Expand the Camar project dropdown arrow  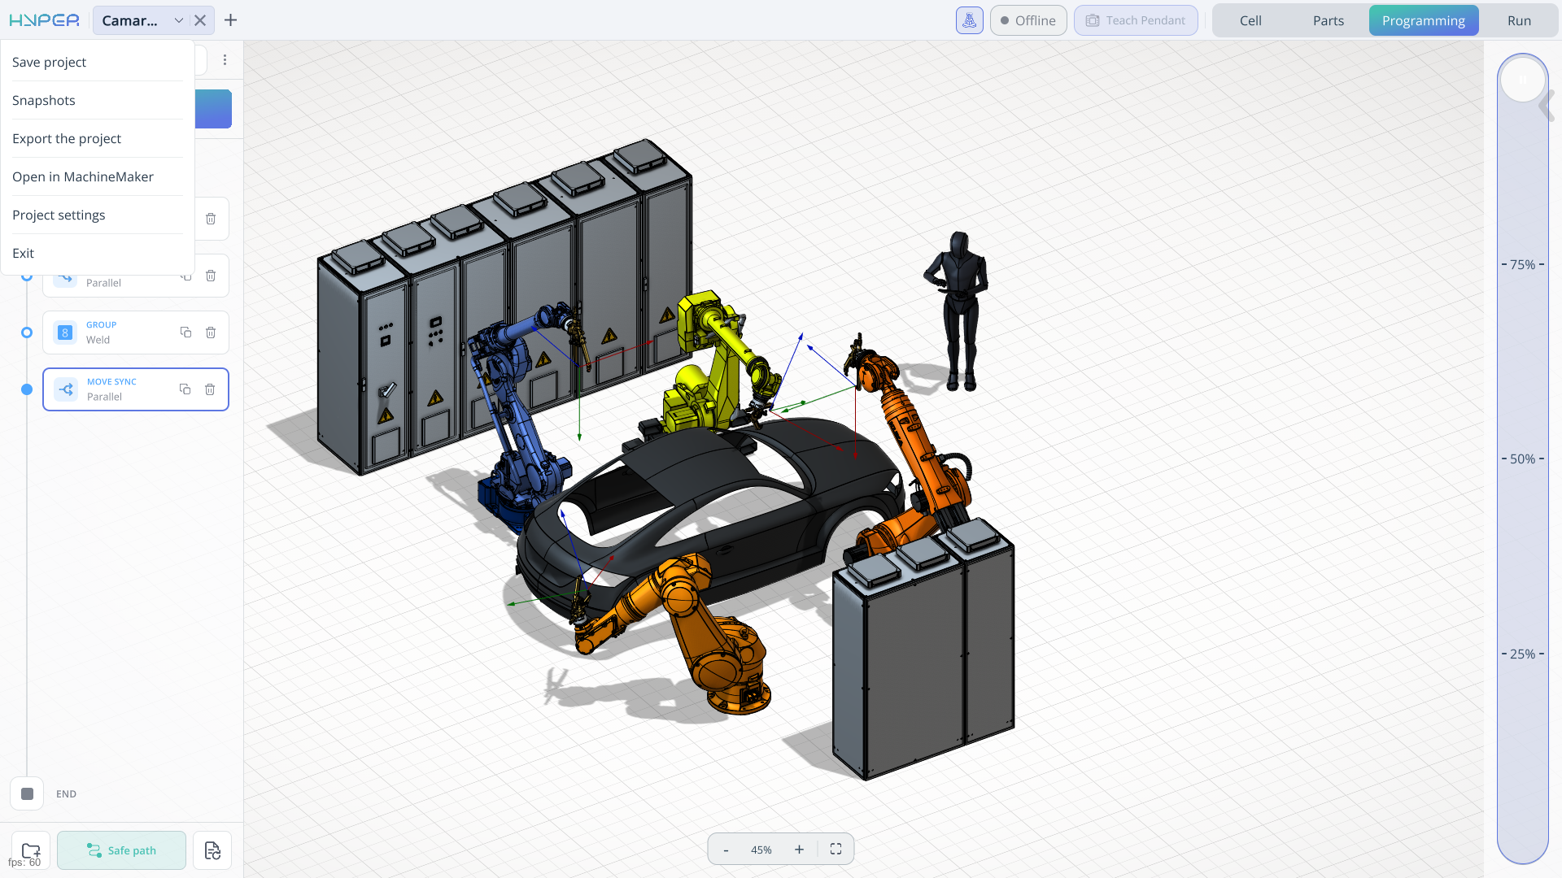[179, 20]
